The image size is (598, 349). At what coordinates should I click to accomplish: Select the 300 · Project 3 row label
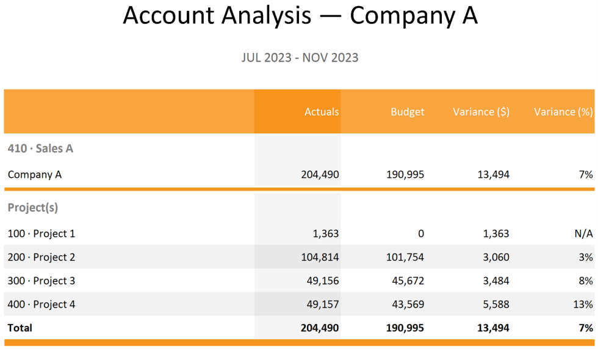[x=41, y=281]
